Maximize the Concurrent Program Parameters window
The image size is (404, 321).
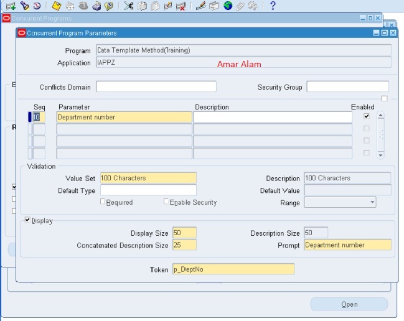coord(385,33)
